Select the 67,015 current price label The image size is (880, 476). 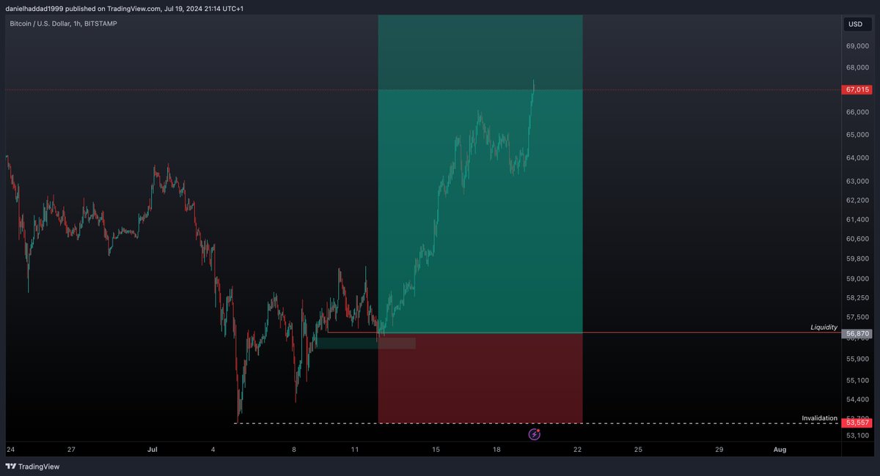coord(857,89)
